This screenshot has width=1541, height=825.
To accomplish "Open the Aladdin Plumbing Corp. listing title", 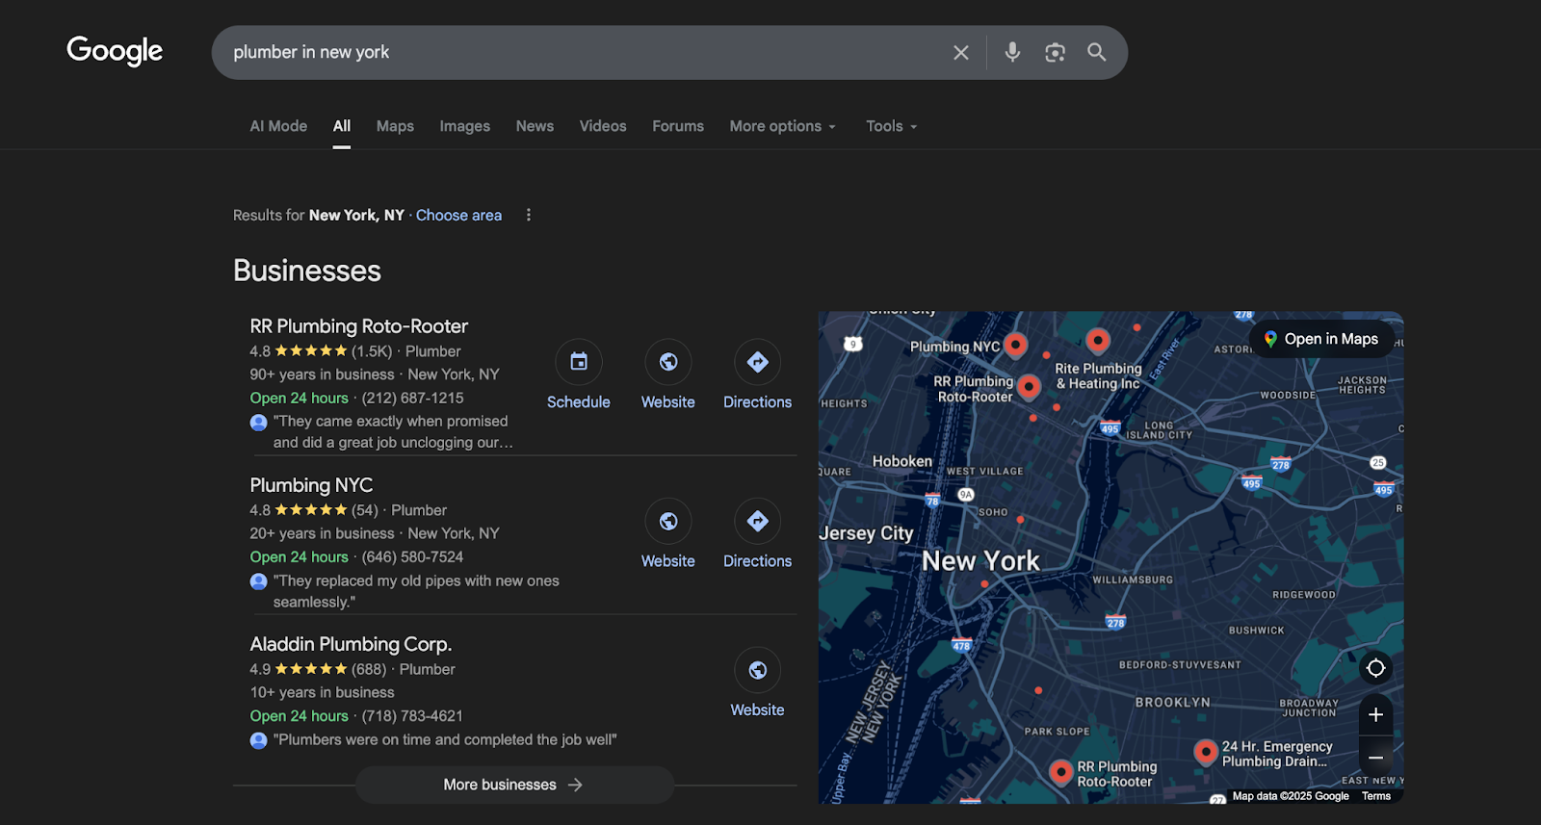I will (x=351, y=644).
